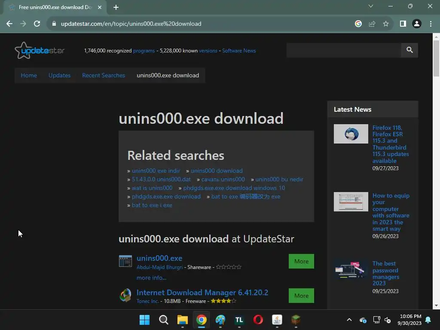This screenshot has height=330, width=440.
Task: Click the page vertical scrollbar thumb
Action: pyautogui.click(x=436, y=58)
